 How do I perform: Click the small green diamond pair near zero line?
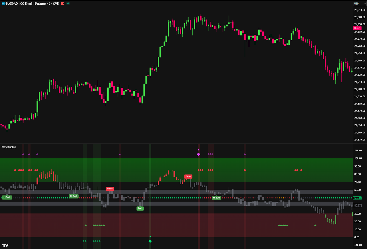pyautogui.click(x=85, y=241)
